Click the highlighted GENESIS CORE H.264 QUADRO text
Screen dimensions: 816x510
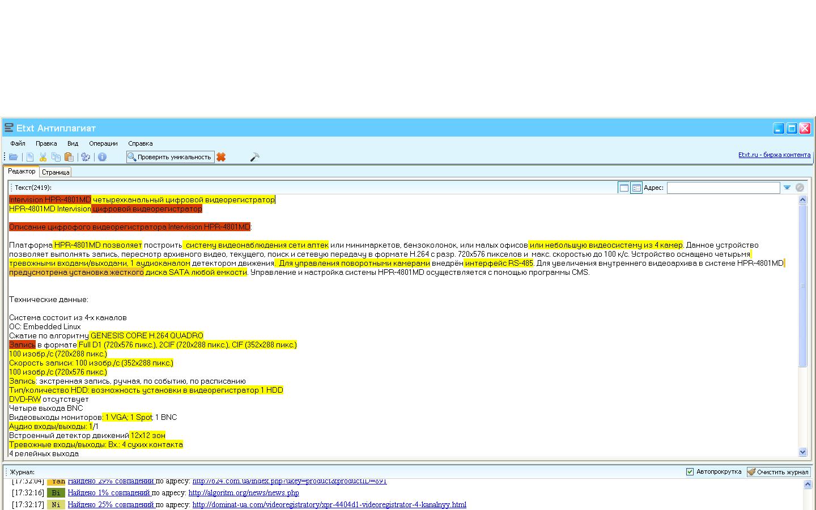click(146, 335)
